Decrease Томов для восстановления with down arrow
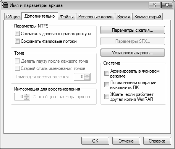 [x=87, y=78]
